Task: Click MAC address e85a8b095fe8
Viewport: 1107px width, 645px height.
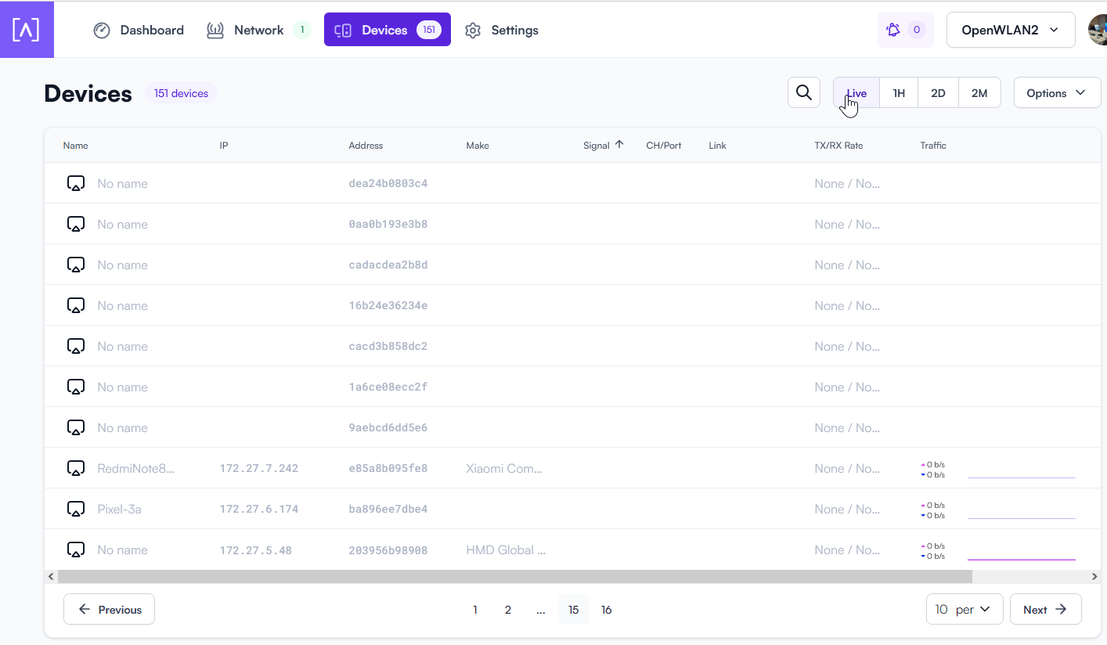Action: point(388,468)
